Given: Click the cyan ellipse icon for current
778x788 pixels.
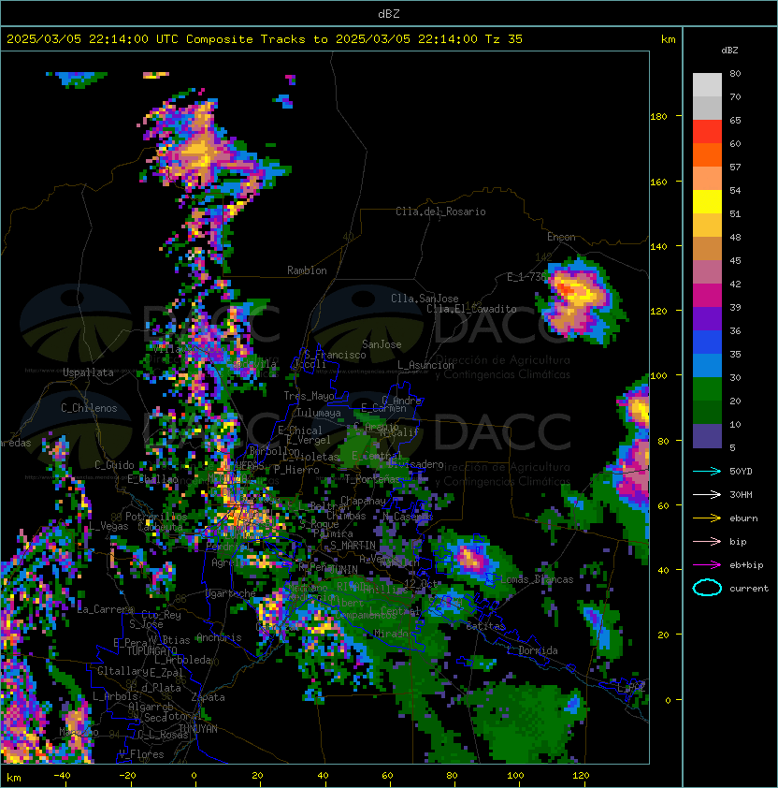Looking at the screenshot, I should (707, 588).
